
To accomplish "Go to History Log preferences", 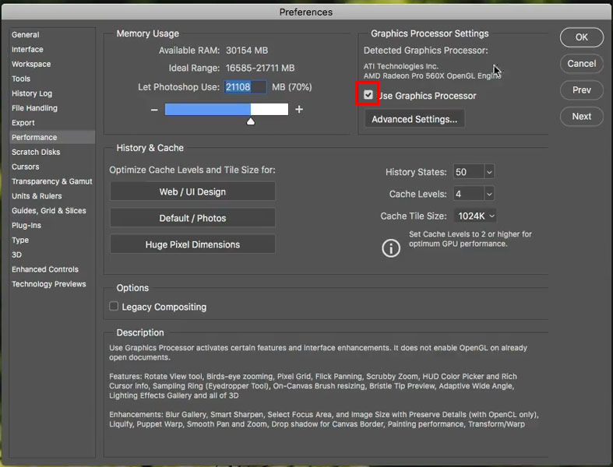I will (x=32, y=93).
